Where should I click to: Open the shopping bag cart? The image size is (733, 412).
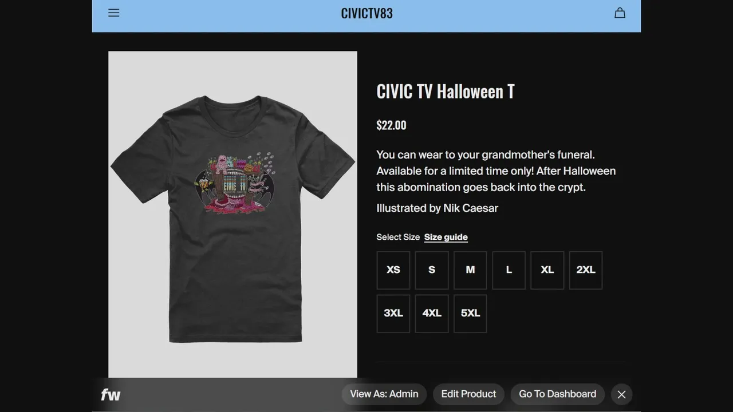[x=620, y=13]
